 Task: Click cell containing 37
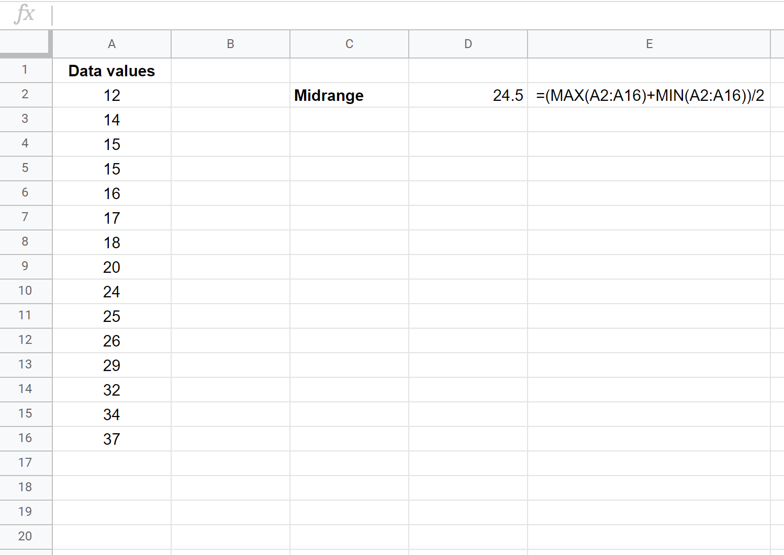pyautogui.click(x=112, y=439)
